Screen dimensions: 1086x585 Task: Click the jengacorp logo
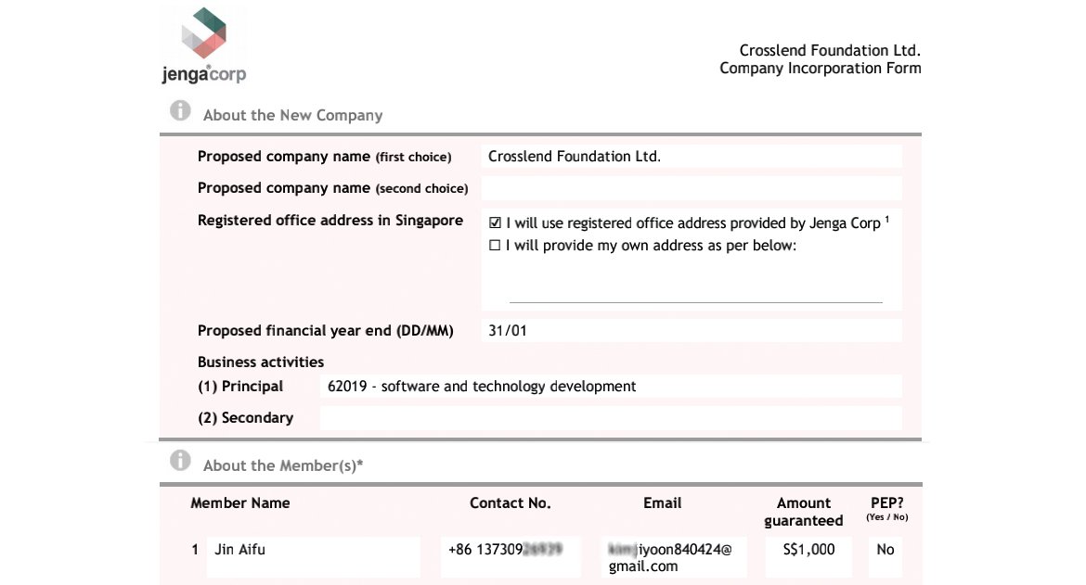point(203,45)
